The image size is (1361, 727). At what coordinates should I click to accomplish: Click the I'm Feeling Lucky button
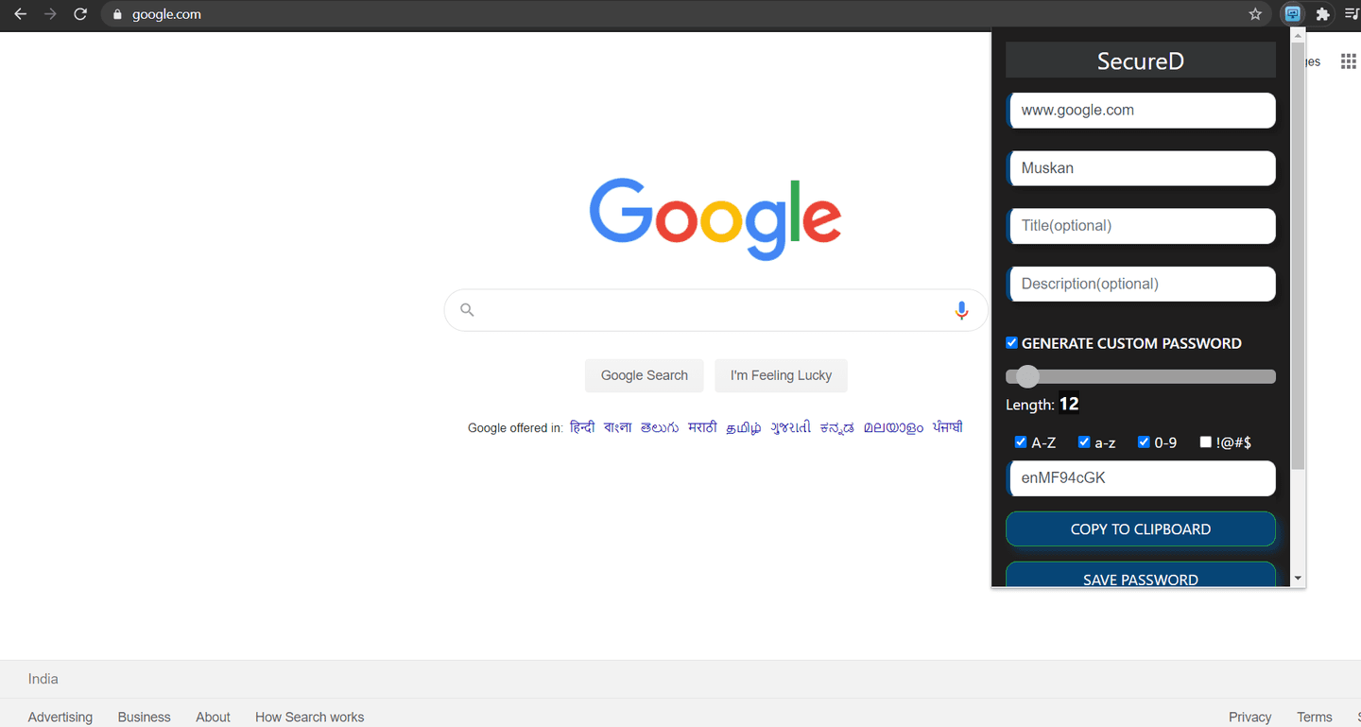(x=781, y=375)
